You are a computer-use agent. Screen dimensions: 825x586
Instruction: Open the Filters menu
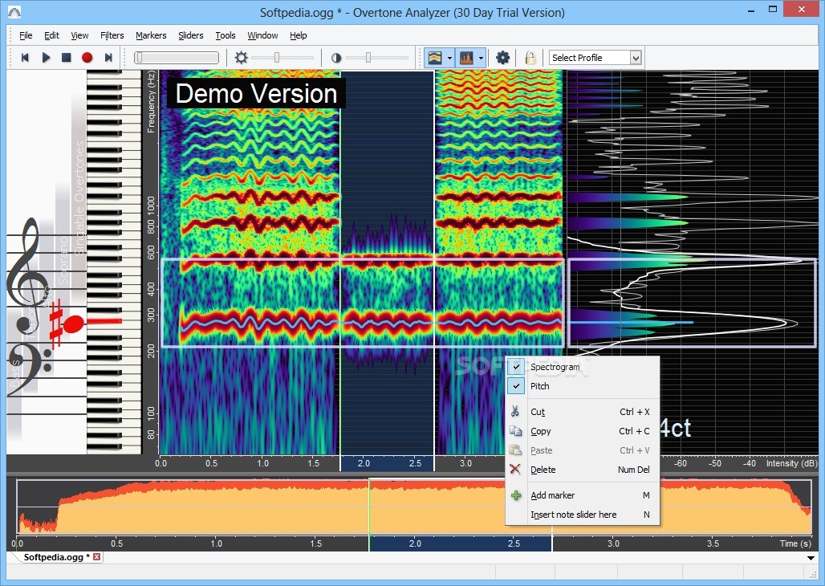[x=112, y=35]
